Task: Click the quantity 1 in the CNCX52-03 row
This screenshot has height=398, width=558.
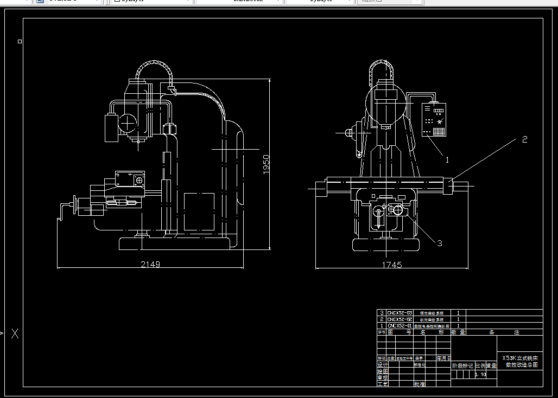Action: tap(458, 313)
